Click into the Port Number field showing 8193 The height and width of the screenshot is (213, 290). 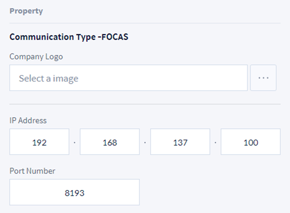pyautogui.click(x=75, y=192)
